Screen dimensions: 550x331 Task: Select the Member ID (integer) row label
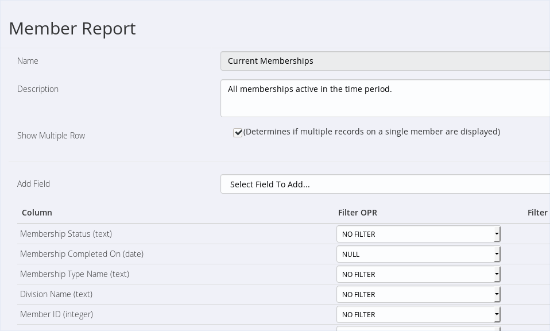click(x=56, y=314)
